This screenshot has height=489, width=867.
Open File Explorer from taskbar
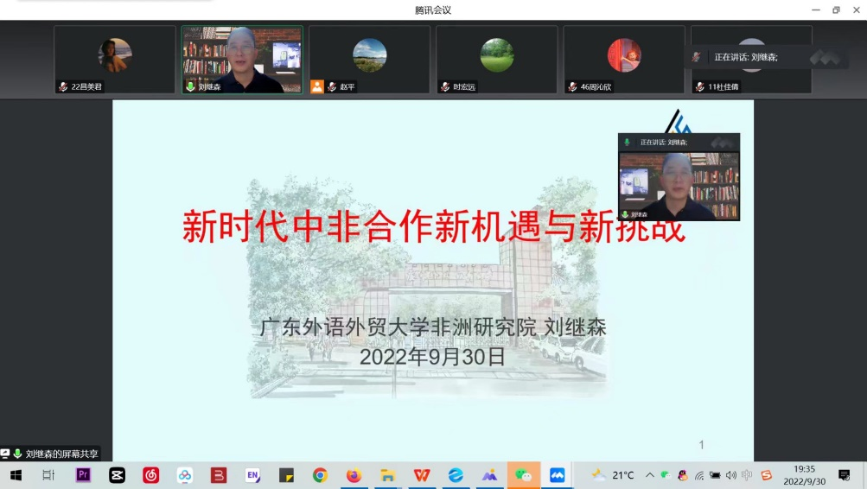[388, 474]
